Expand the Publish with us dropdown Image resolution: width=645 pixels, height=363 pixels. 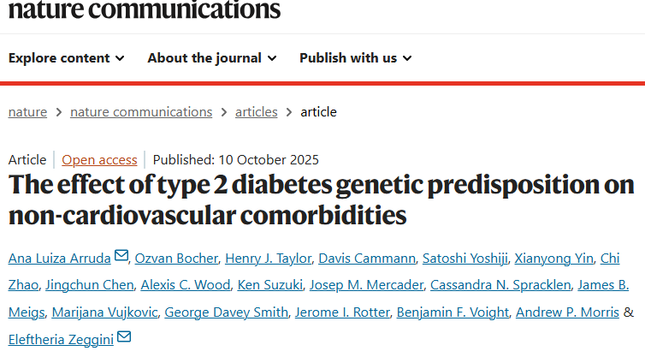click(x=356, y=58)
